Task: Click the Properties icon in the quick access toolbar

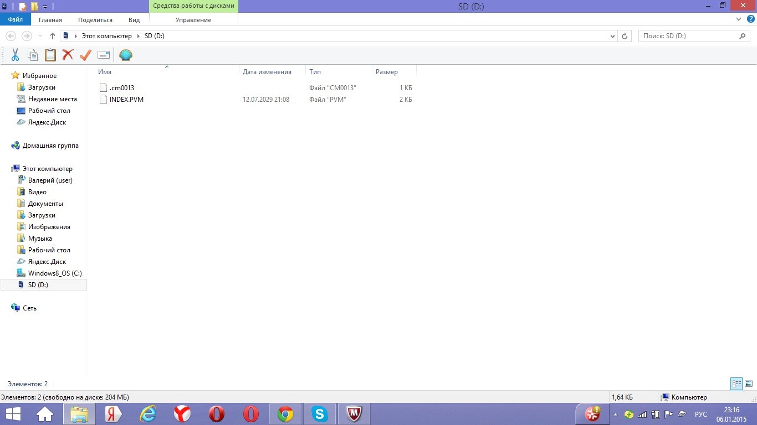Action: coord(23,7)
